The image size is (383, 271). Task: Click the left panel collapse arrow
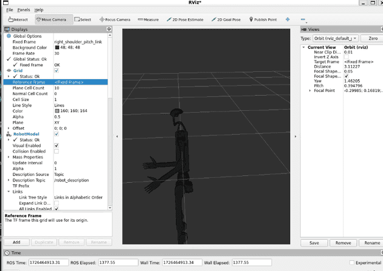(x=117, y=136)
